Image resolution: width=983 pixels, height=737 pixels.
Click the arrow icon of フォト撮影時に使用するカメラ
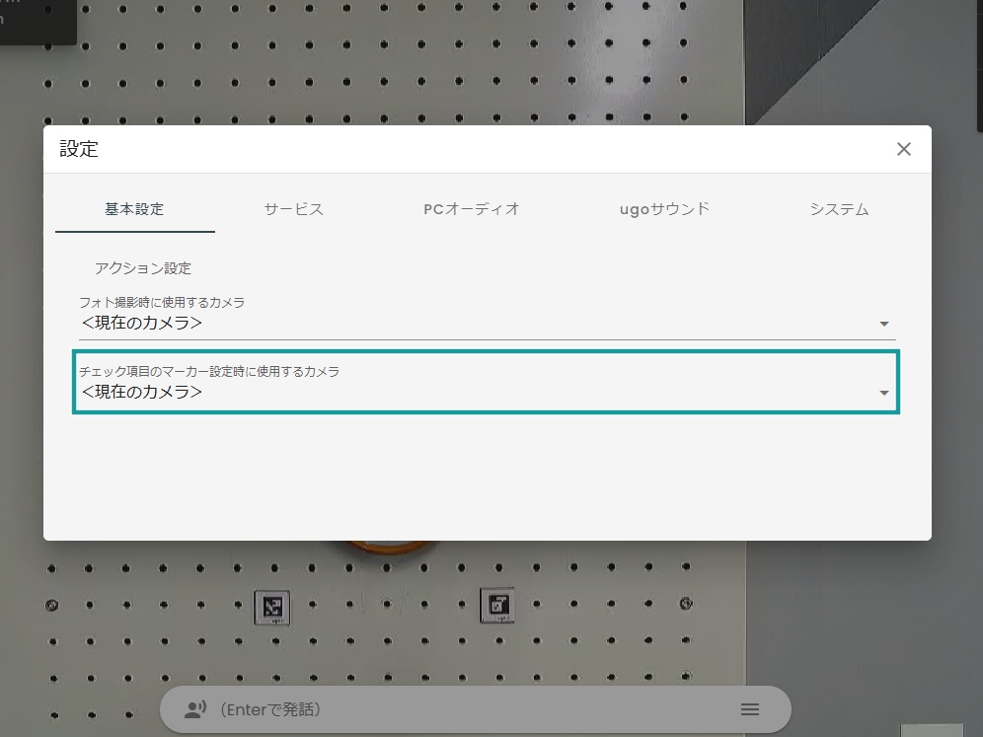(x=884, y=324)
